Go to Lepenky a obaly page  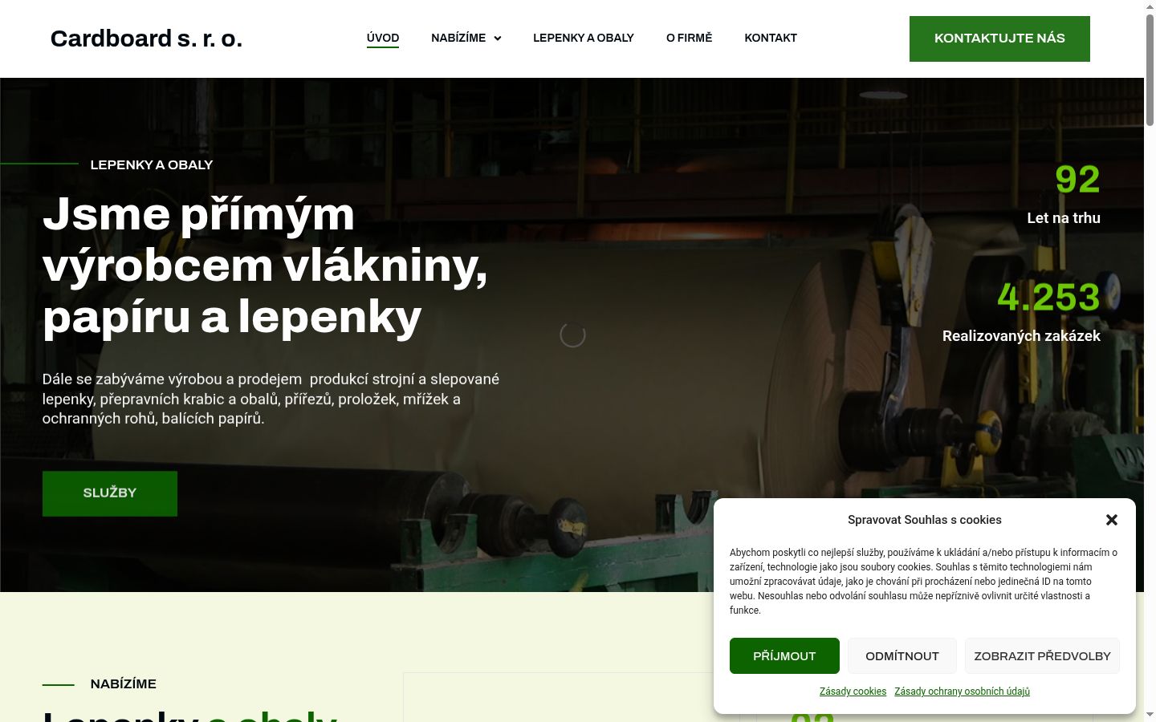pyautogui.click(x=584, y=38)
